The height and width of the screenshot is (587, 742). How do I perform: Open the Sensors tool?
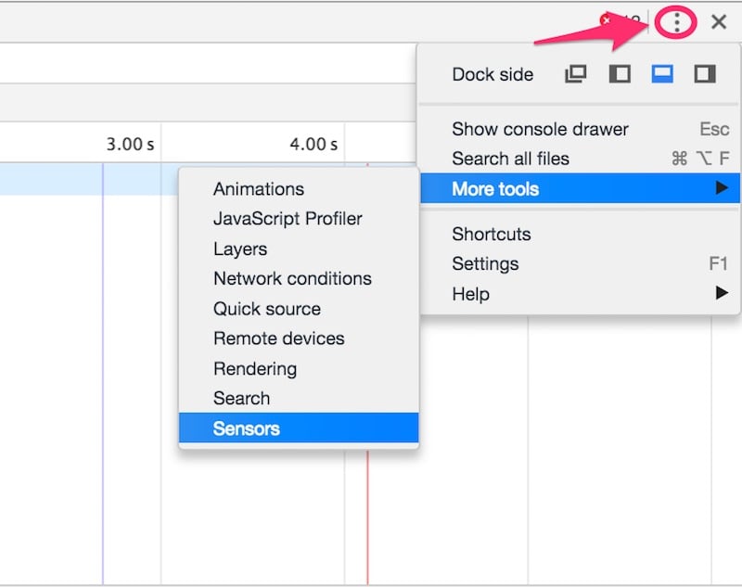tap(299, 428)
